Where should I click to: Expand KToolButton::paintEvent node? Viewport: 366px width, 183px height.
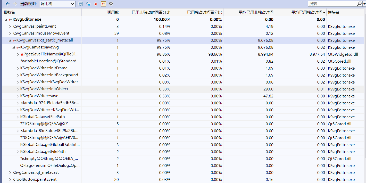[10, 180]
